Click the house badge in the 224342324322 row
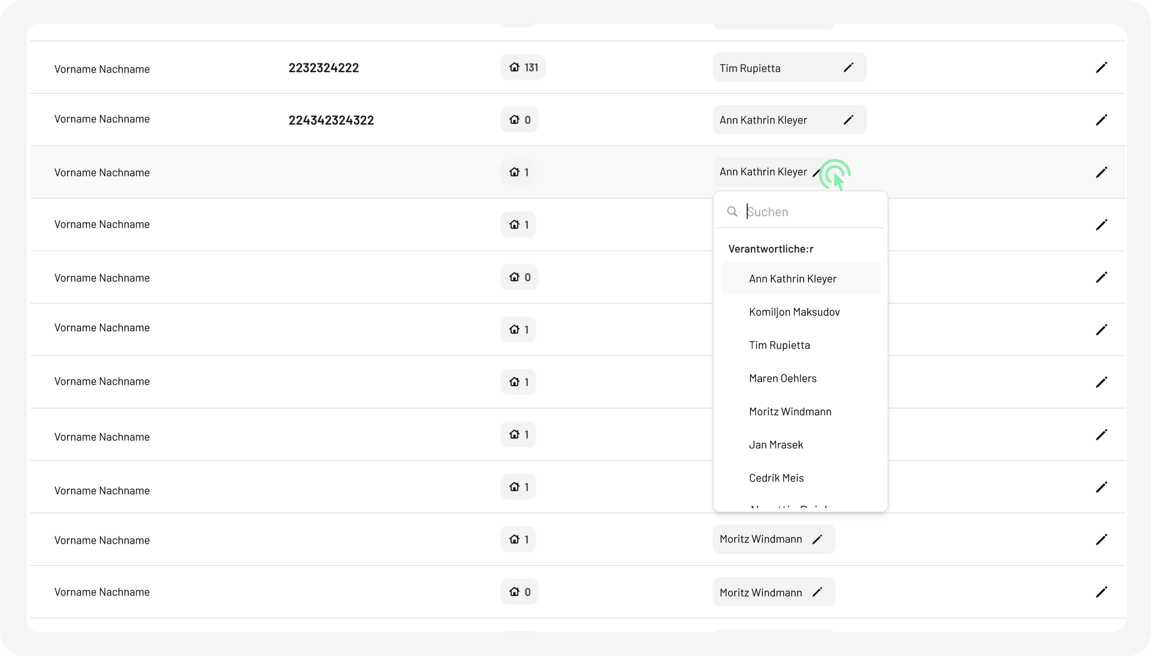1151x656 pixels. (519, 120)
